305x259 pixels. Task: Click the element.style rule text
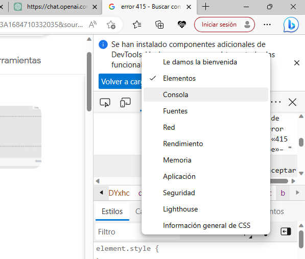pyautogui.click(x=127, y=249)
